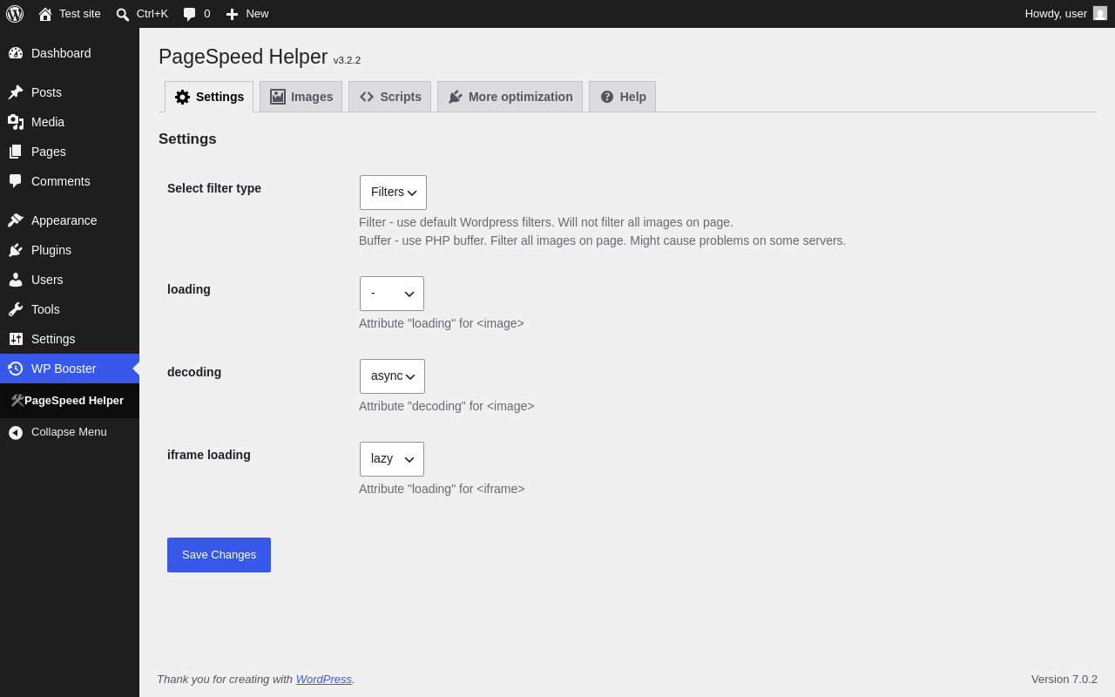Open Test site home icon
The height and width of the screenshot is (697, 1115).
(x=45, y=14)
